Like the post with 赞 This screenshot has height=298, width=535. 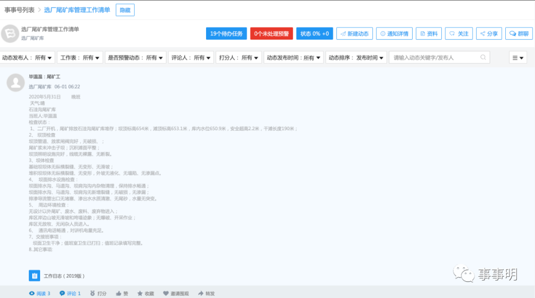(122, 294)
